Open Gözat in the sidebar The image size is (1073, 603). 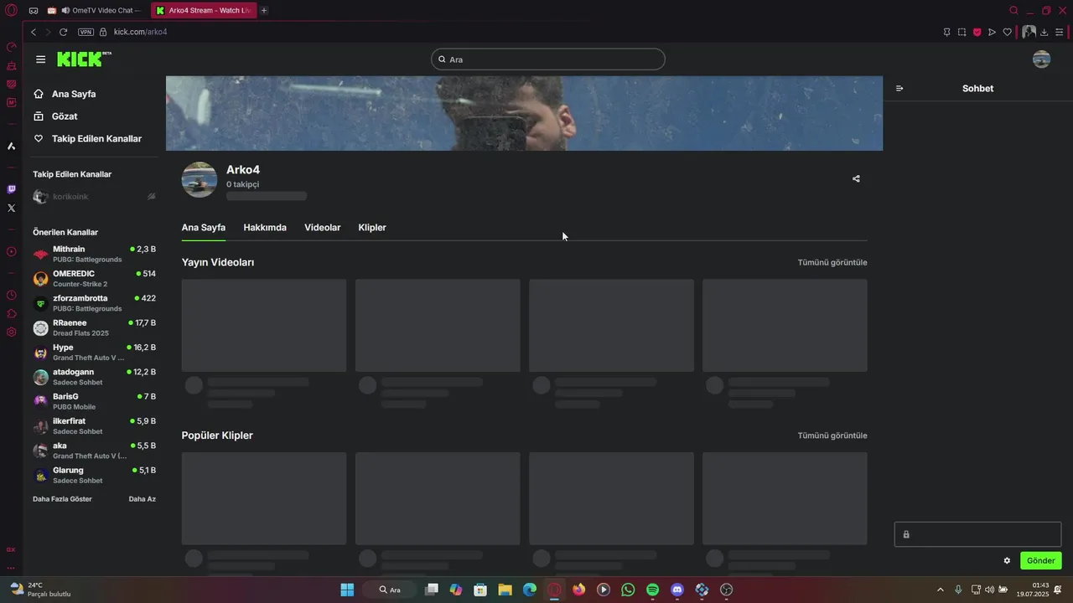pos(65,116)
